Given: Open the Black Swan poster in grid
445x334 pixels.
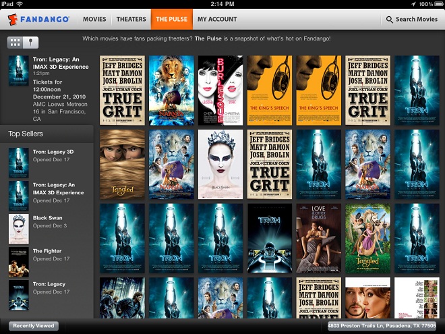Looking at the screenshot, I should point(220,164).
